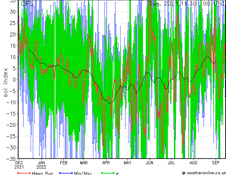Click the FEB x-axis label

[x=63, y=163]
